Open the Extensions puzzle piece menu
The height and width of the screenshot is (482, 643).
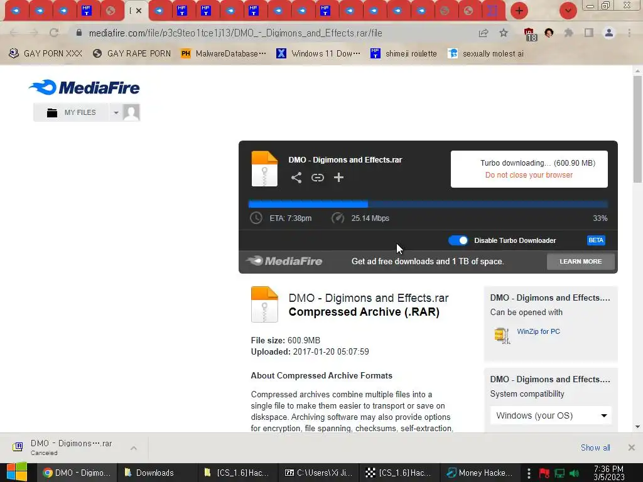pyautogui.click(x=568, y=33)
